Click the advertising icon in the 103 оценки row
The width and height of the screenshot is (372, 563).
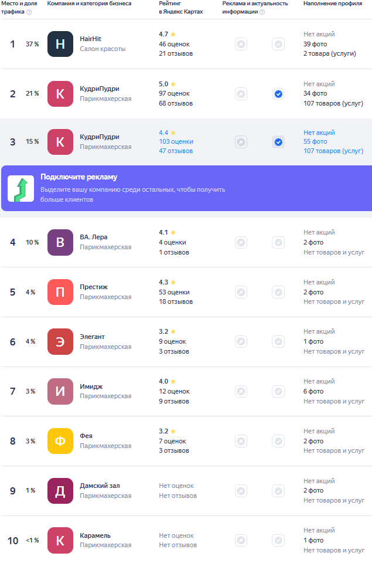tap(241, 142)
